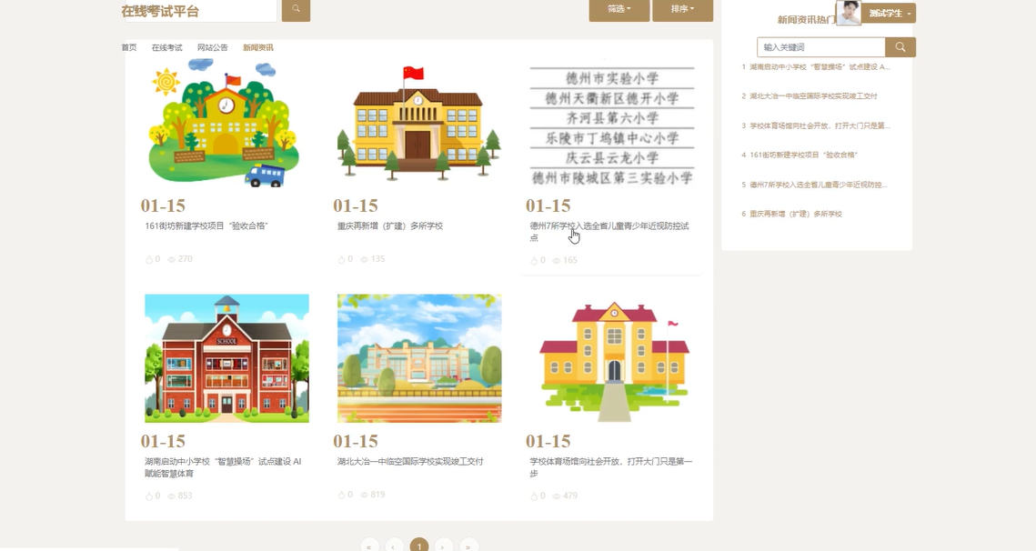Select the 新闻资讯 navigation item
1036x551 pixels.
coord(257,47)
